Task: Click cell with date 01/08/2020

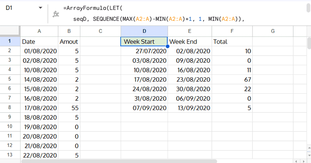Action: click(39, 51)
